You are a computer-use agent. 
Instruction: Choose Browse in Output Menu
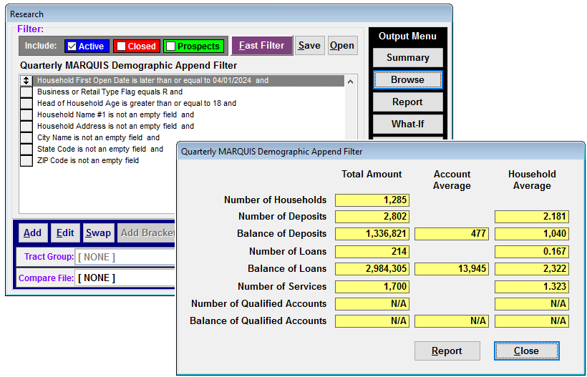click(408, 79)
